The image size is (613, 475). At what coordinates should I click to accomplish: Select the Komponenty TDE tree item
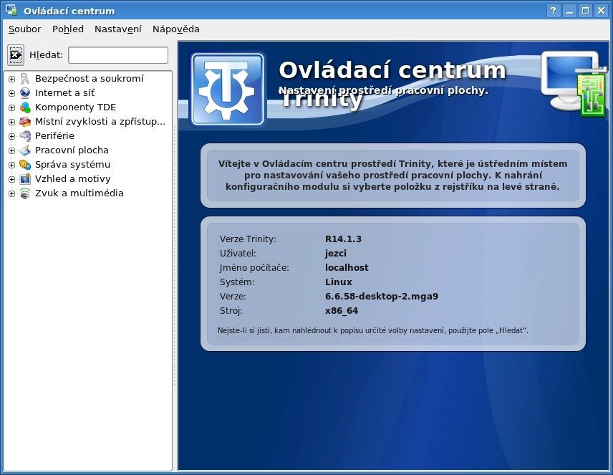click(75, 107)
